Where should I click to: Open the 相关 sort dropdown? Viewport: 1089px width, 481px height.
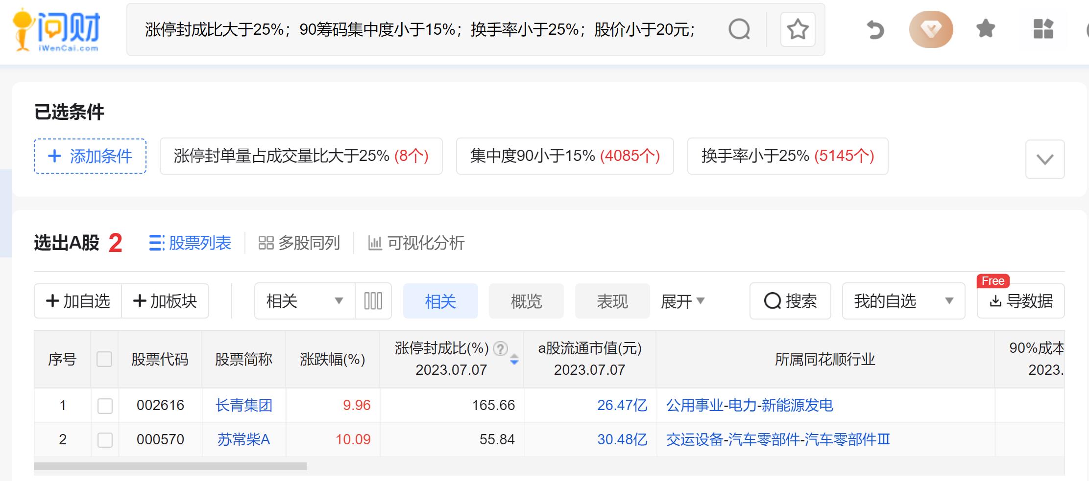pyautogui.click(x=303, y=301)
